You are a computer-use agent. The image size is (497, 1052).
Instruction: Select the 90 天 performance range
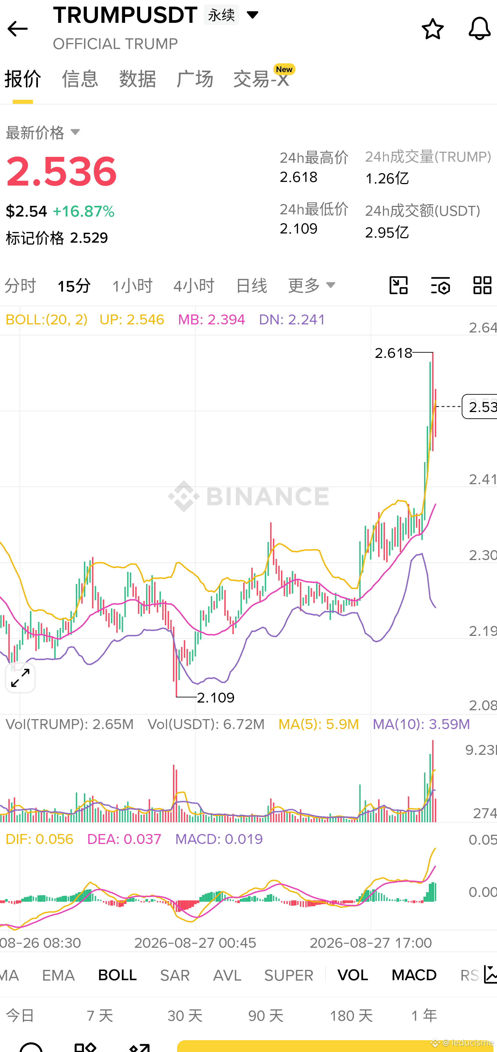coord(266,1015)
